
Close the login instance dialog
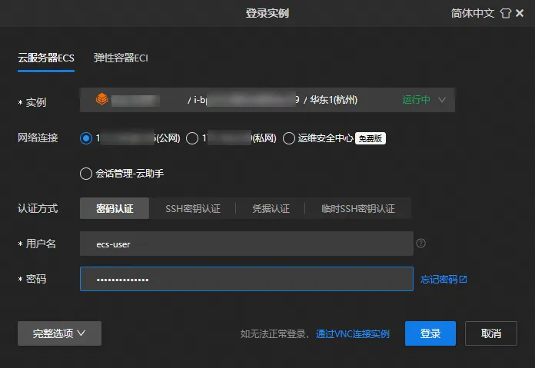pos(520,13)
